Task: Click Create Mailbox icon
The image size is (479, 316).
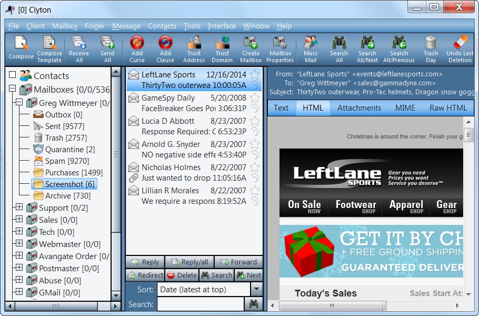Action: 251,43
